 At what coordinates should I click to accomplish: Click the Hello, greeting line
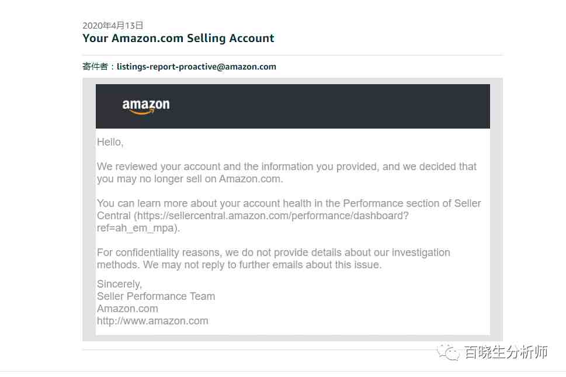pos(110,142)
